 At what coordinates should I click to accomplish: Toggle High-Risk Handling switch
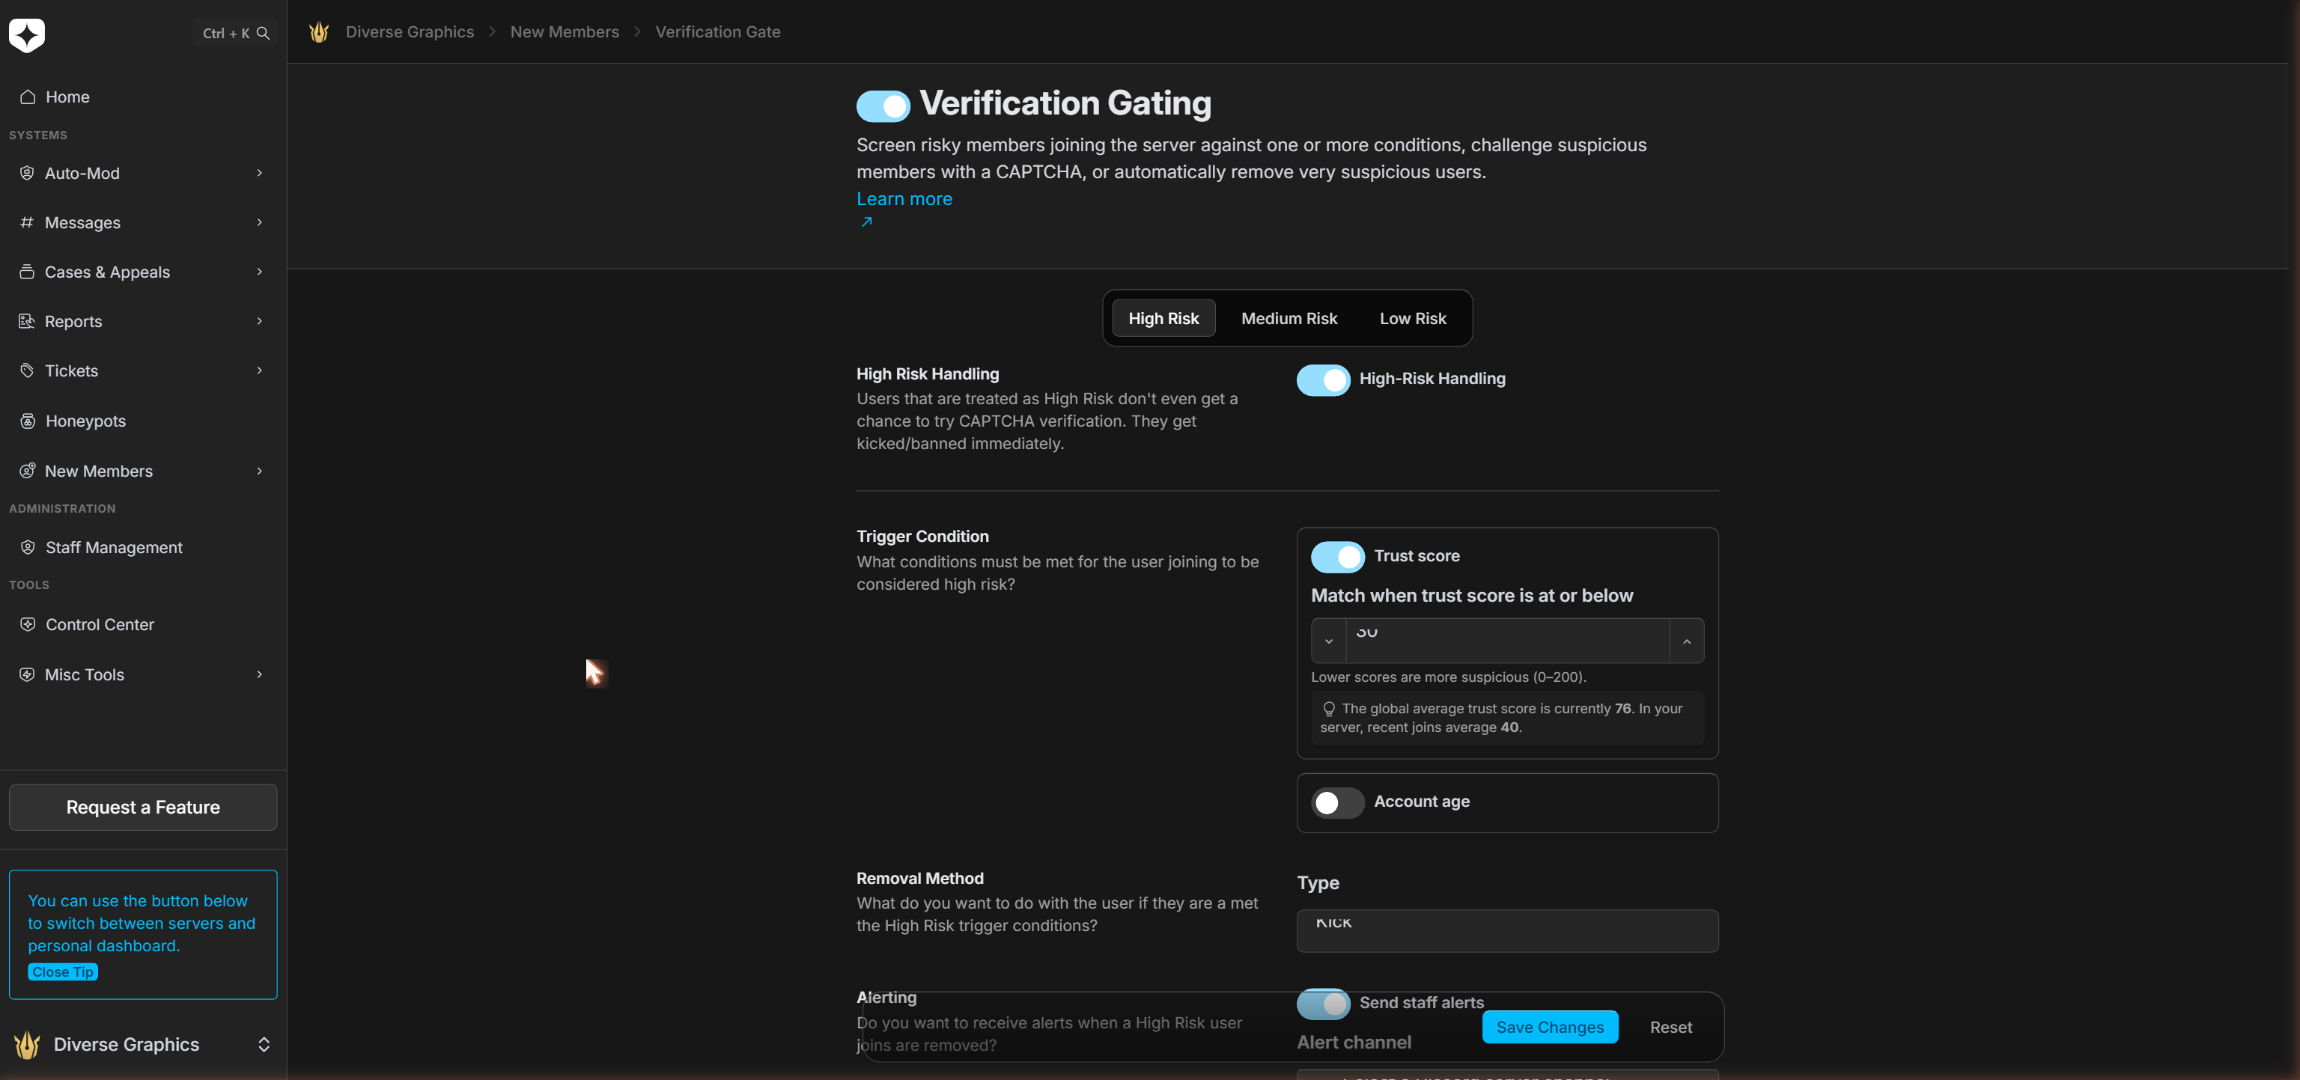[x=1323, y=380]
